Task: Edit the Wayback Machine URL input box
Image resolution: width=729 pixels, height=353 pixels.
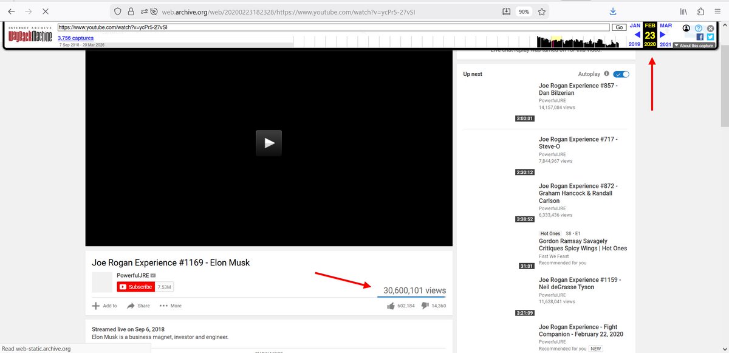Action: (x=334, y=27)
